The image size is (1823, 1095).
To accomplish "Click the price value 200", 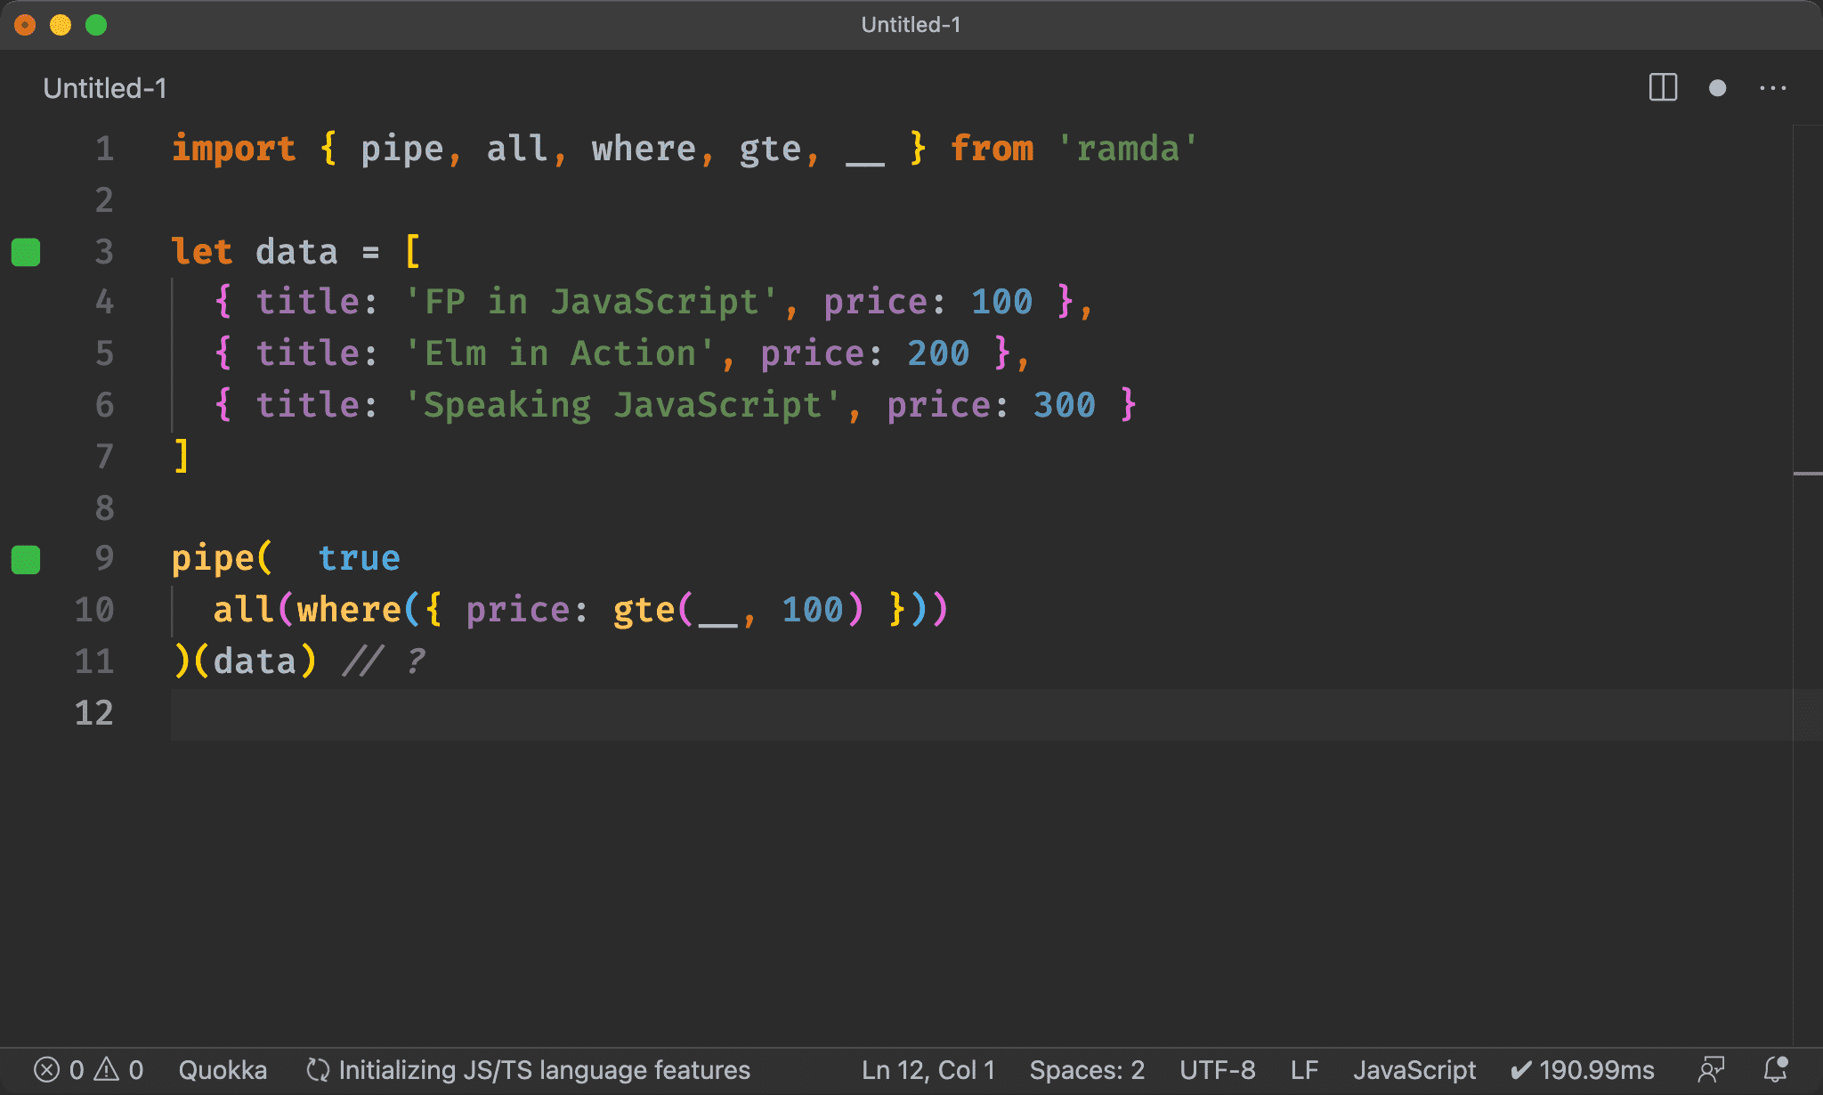I will pos(938,353).
